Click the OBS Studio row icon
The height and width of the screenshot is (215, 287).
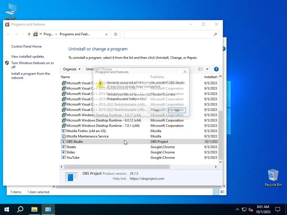click(x=64, y=141)
